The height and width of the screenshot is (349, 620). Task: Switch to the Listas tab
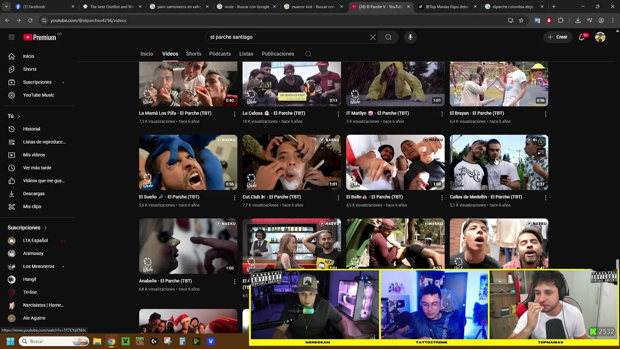pyautogui.click(x=246, y=54)
